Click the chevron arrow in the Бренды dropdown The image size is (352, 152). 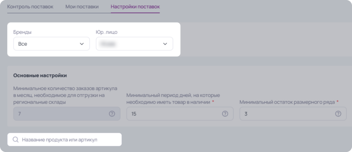coord(82,44)
